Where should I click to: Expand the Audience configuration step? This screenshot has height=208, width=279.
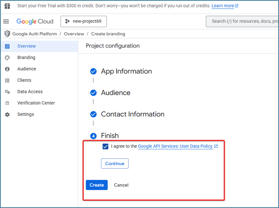[x=115, y=93]
